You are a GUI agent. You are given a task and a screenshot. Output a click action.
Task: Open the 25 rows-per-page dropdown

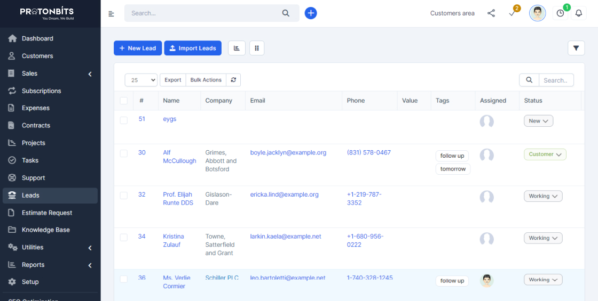coord(141,80)
